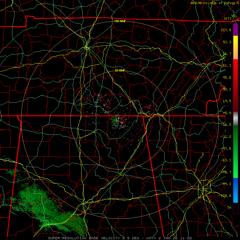Click the 100 NMI range ring label
240x240 pixels.
120,21
